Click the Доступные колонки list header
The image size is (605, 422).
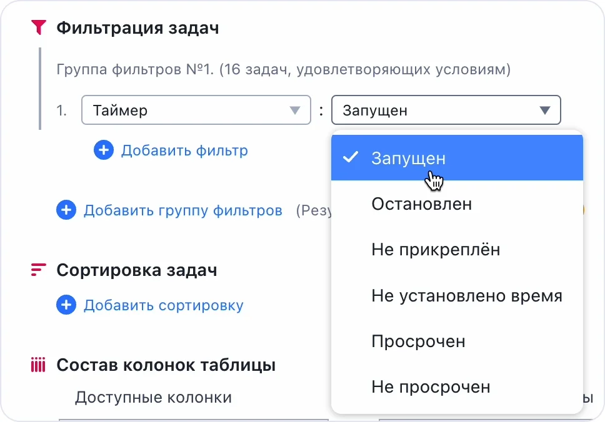point(153,397)
